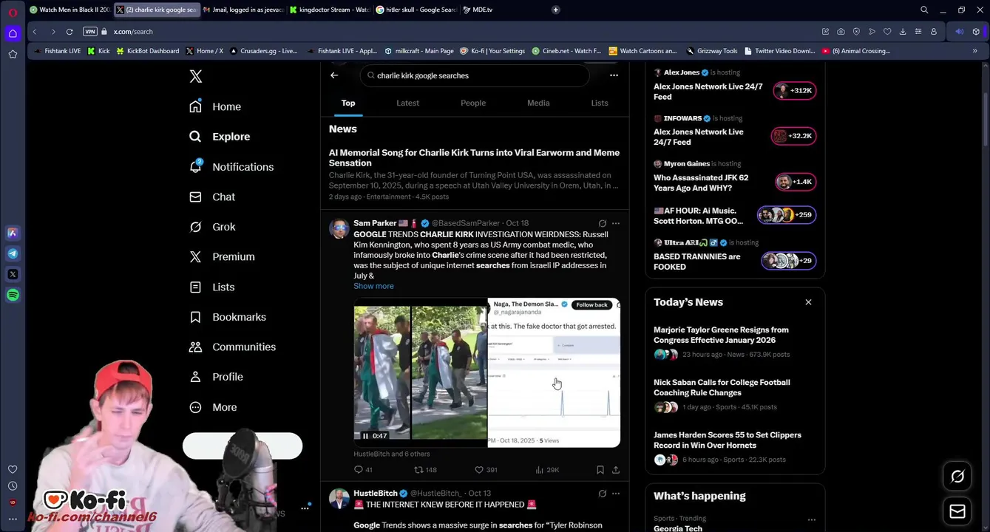Open more options on Sam Parker post

tap(616, 223)
